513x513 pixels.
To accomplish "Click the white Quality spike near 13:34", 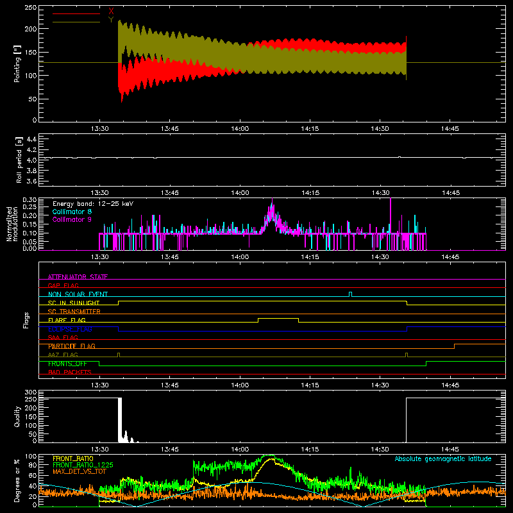I will [120, 420].
